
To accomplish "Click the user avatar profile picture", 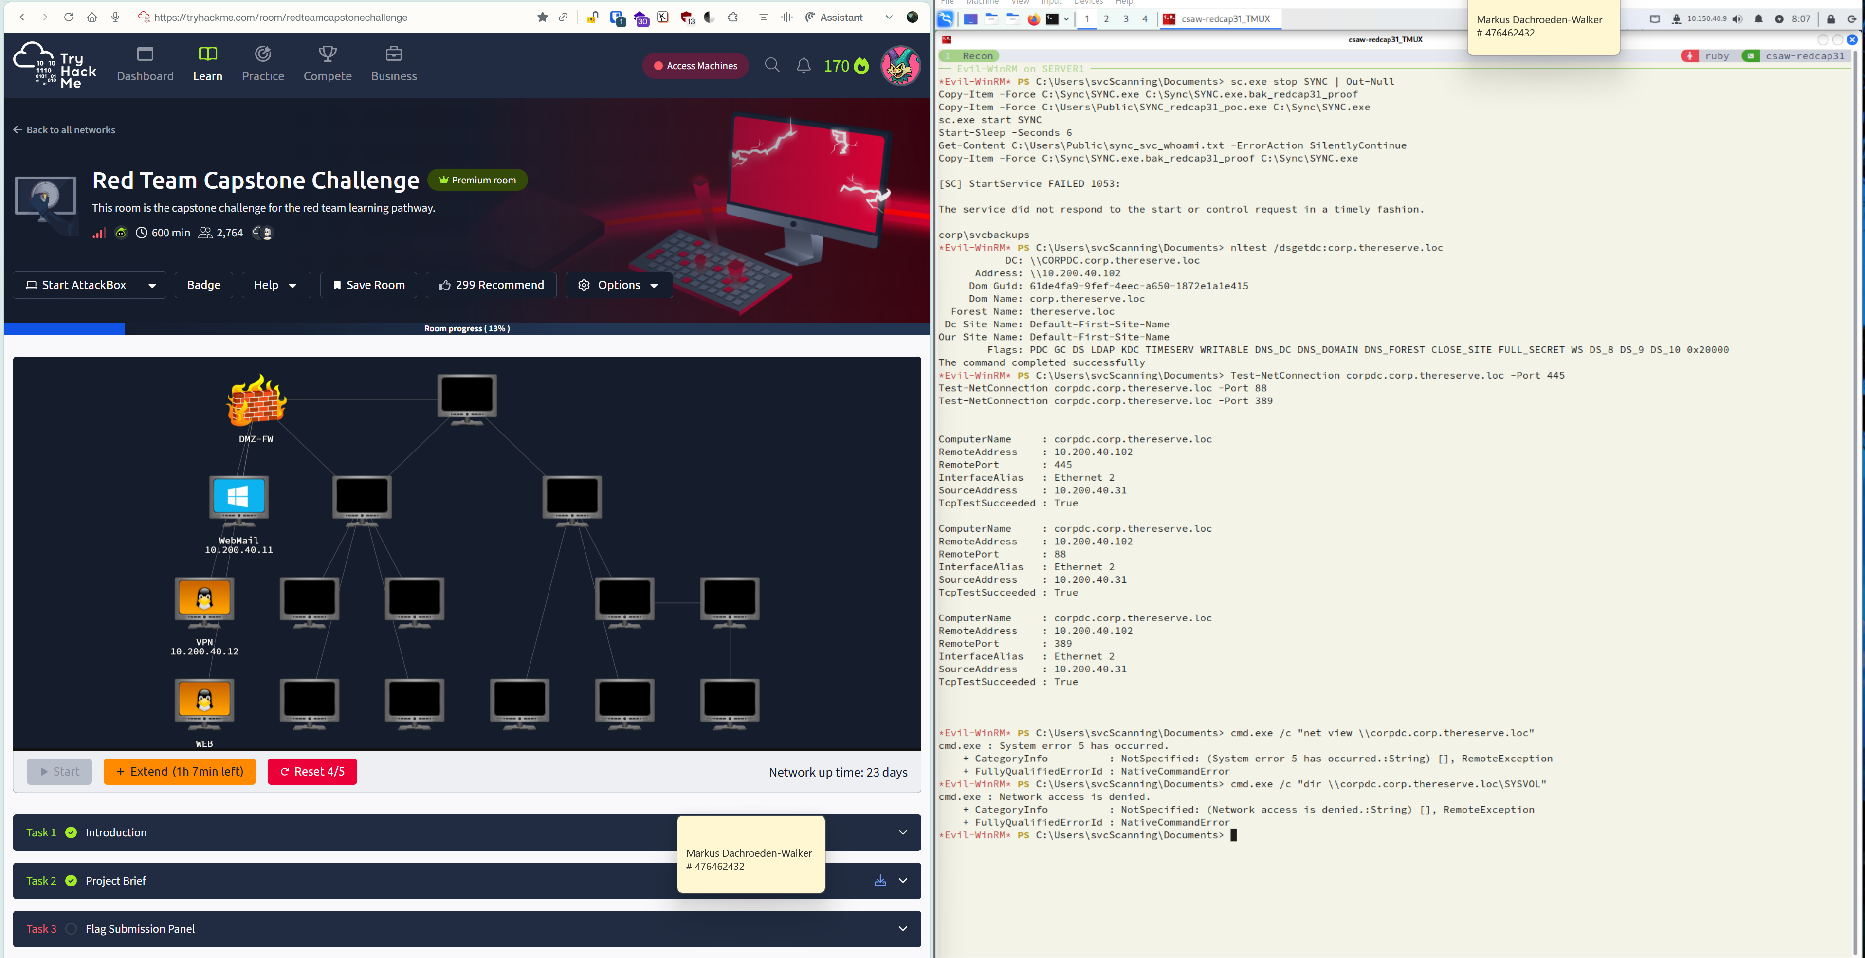I will click(900, 65).
